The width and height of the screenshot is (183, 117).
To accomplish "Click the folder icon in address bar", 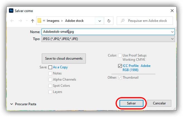I will point(40,20).
